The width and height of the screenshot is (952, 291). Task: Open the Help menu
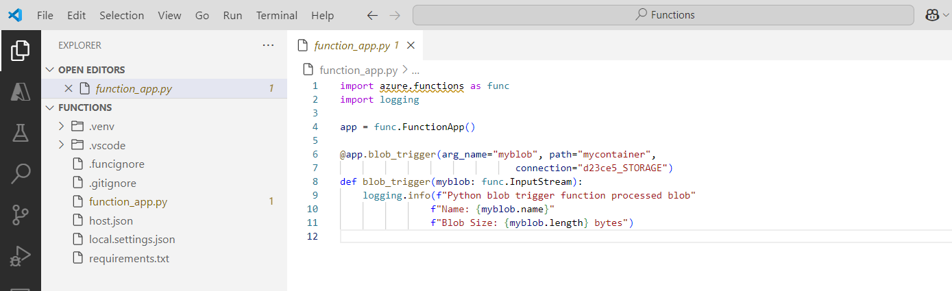pyautogui.click(x=322, y=15)
